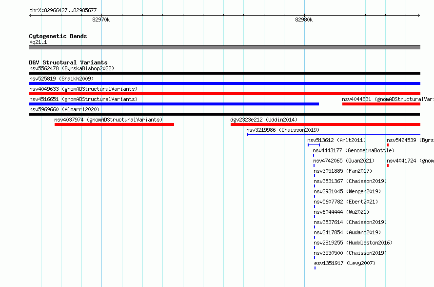The height and width of the screenshot is (287, 434).
Task: Click the nsv3417854 (Audano2019) label
Action: pos(347,232)
